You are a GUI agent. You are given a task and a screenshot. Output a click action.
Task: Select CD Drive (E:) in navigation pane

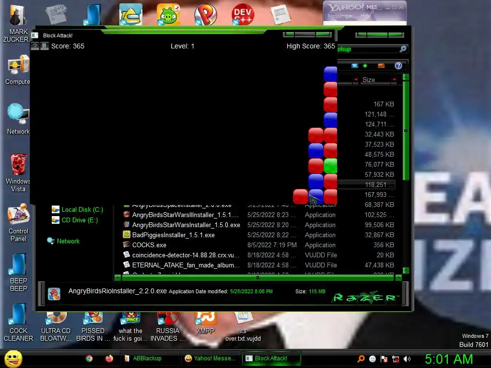75,220
